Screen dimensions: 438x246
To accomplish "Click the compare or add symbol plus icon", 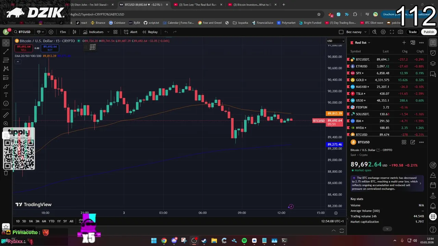I will pos(51,32).
